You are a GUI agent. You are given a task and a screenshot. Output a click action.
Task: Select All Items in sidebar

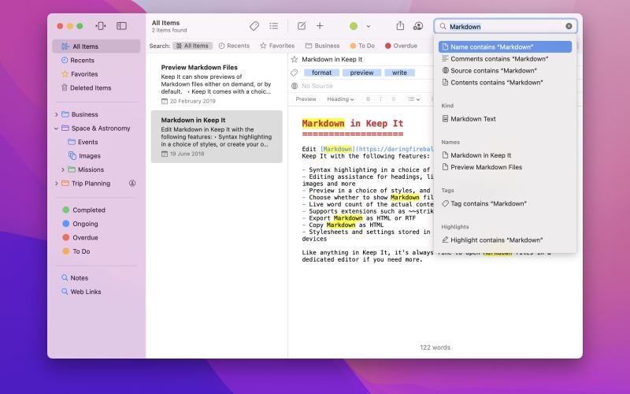[96, 46]
